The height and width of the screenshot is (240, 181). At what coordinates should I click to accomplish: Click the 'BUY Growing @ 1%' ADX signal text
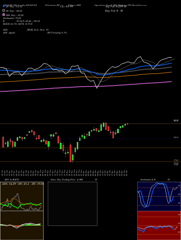pos(57,33)
